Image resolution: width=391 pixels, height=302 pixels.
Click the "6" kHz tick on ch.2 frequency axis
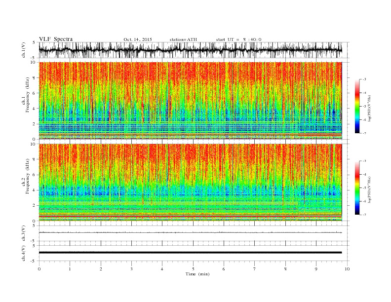coord(35,175)
